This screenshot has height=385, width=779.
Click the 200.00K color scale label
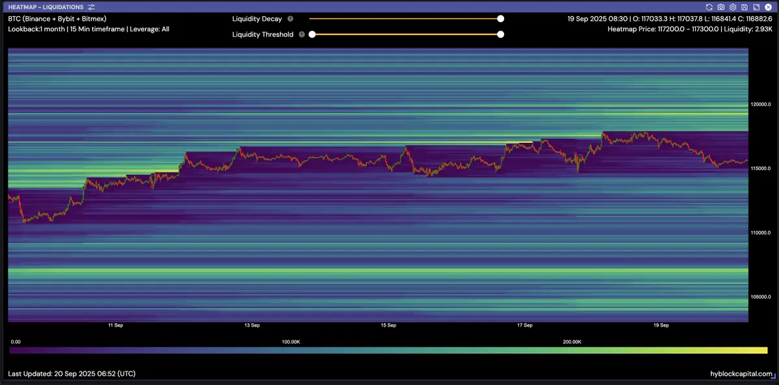(572, 342)
